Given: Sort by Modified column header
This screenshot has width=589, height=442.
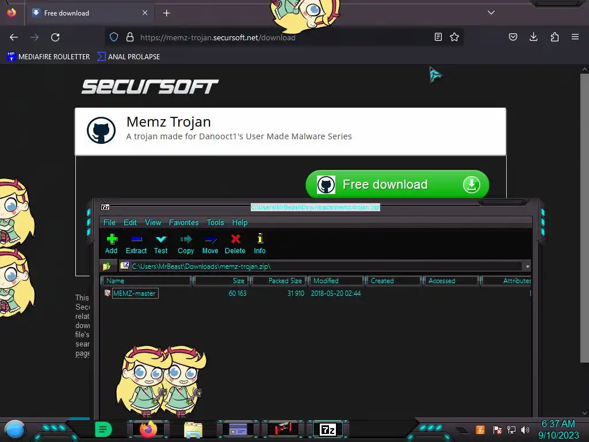Looking at the screenshot, I should tap(336, 281).
